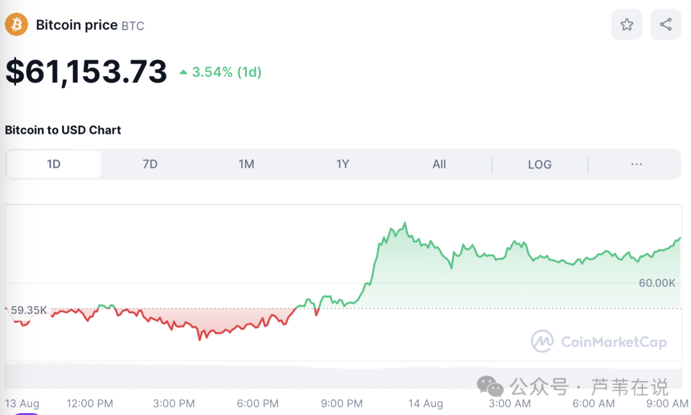The image size is (691, 415).
Task: Click the 60.00K axis label
Action: (x=657, y=283)
